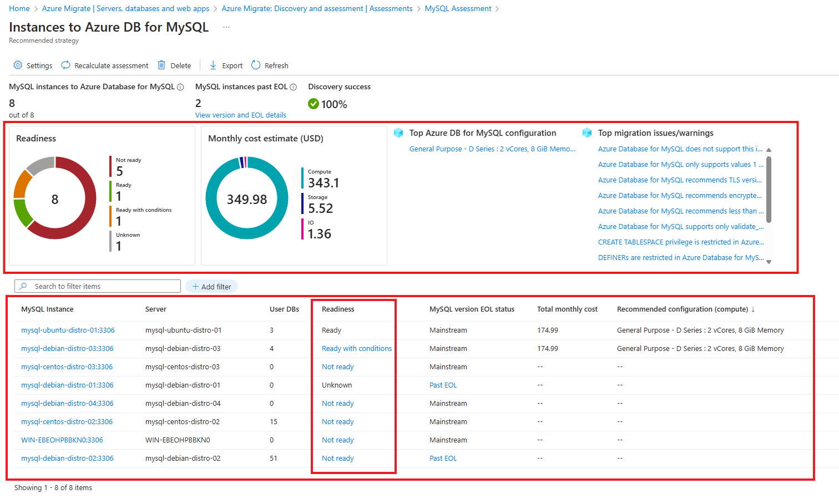
Task: Click the Refresh icon in toolbar
Action: [x=256, y=65]
